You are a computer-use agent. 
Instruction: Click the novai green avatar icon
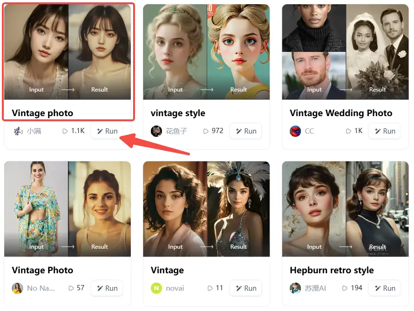(x=156, y=288)
